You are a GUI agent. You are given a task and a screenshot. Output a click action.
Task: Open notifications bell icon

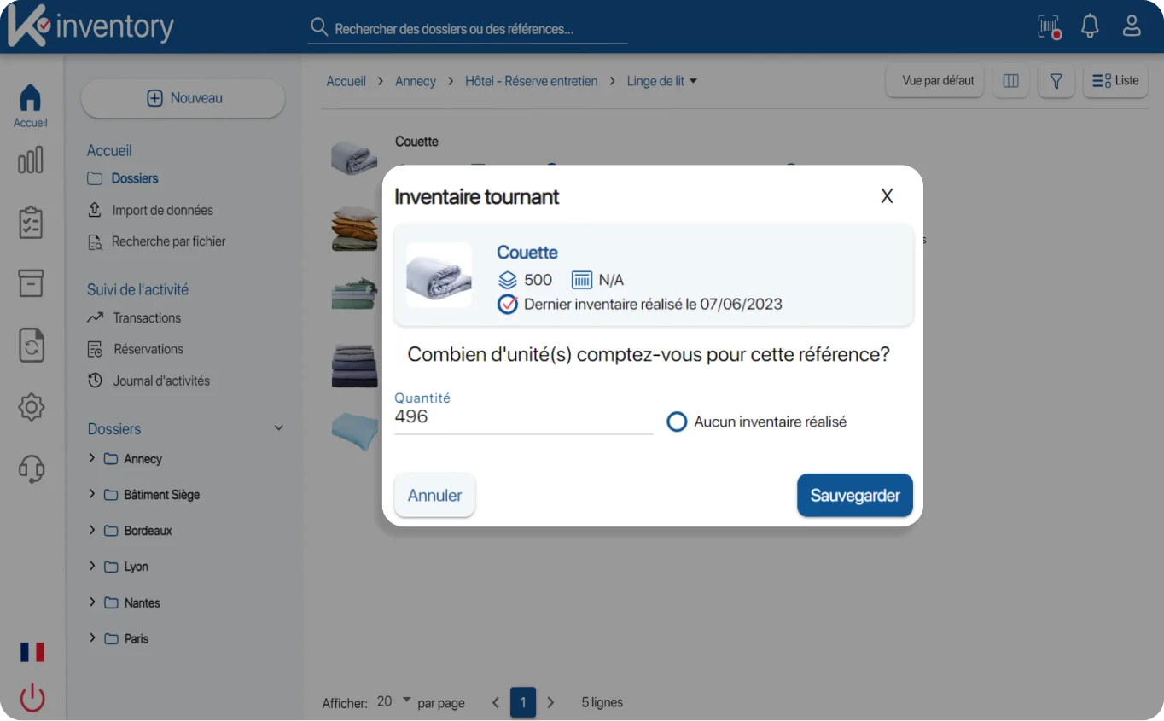[x=1090, y=26]
